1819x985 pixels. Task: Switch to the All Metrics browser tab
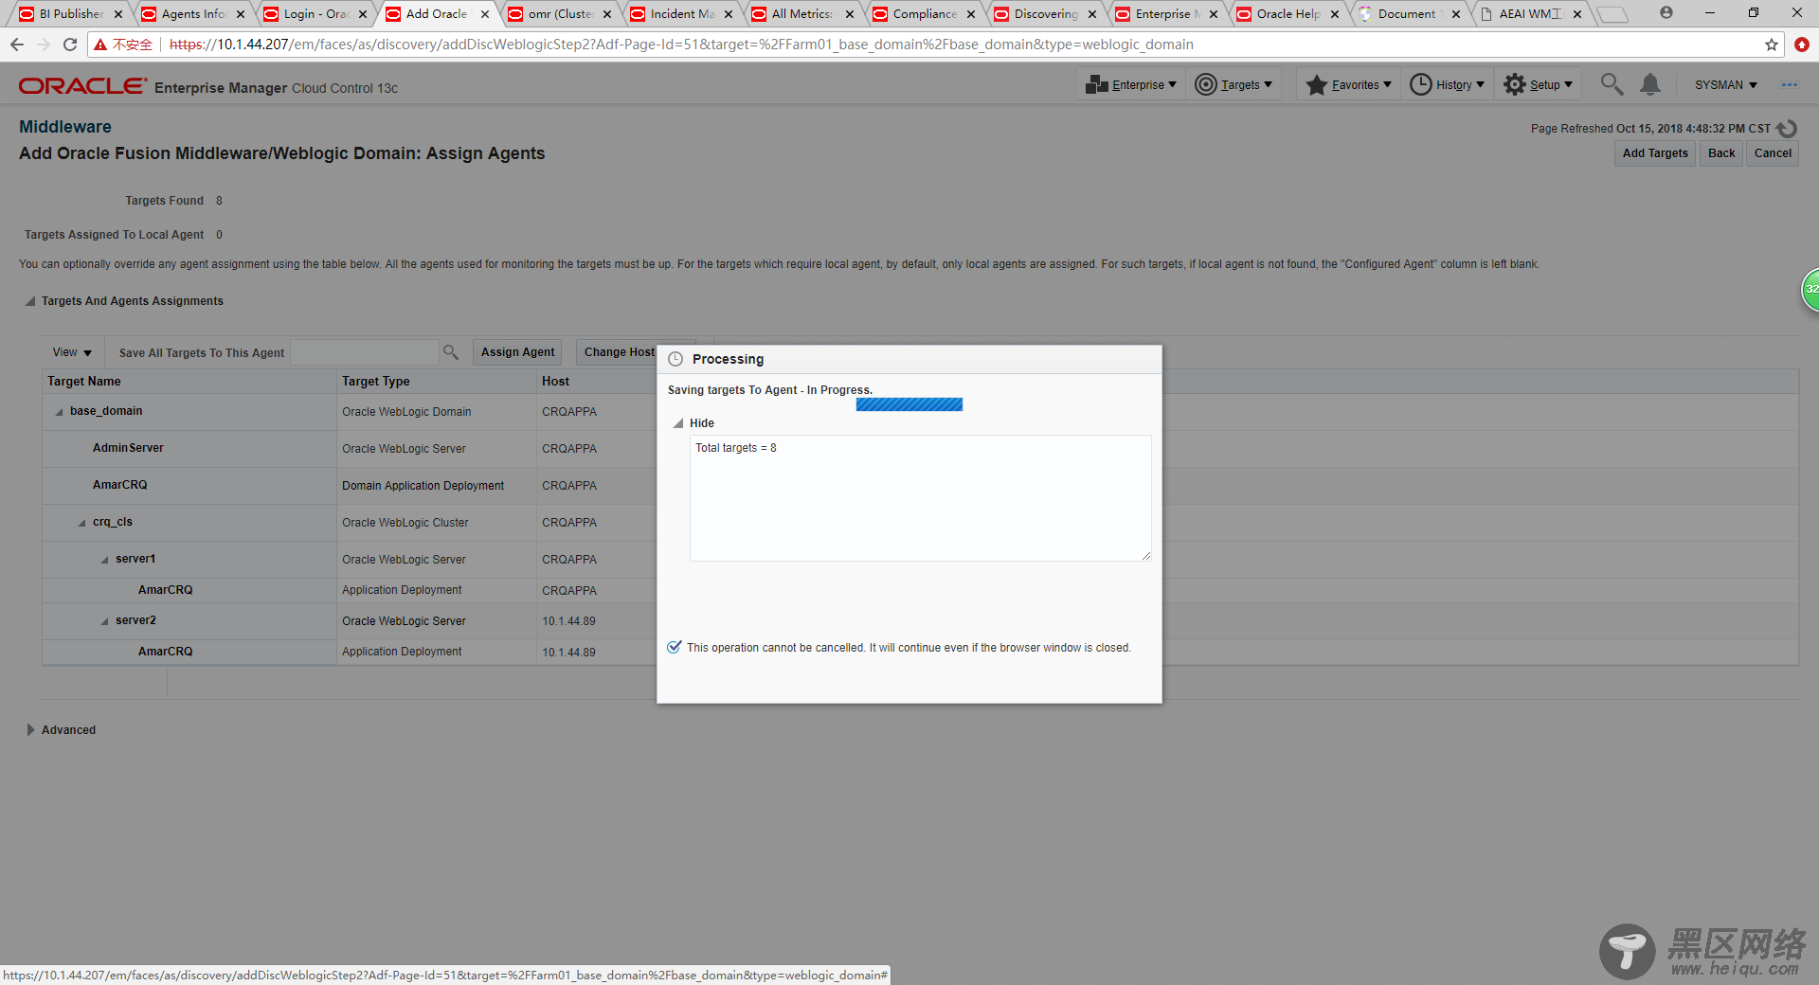[801, 14]
